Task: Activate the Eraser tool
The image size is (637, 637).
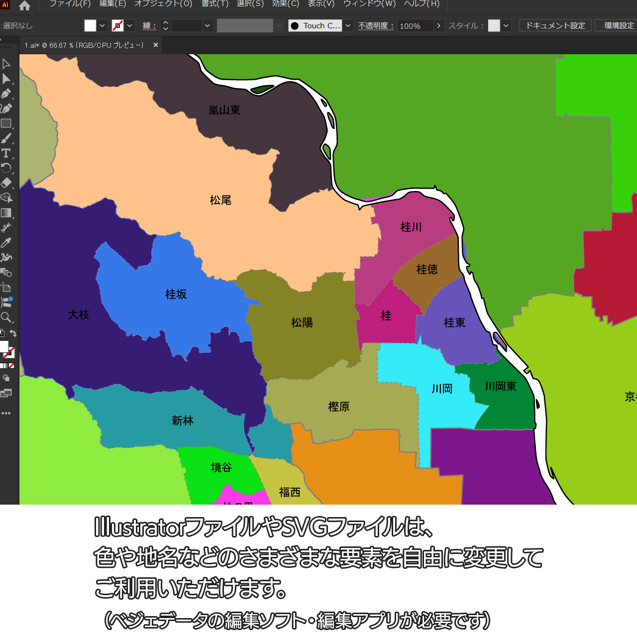Action: tap(6, 183)
